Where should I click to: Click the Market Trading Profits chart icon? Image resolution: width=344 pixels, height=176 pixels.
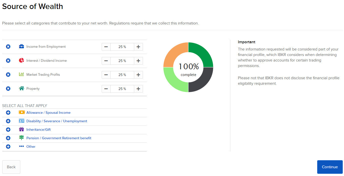(21, 74)
